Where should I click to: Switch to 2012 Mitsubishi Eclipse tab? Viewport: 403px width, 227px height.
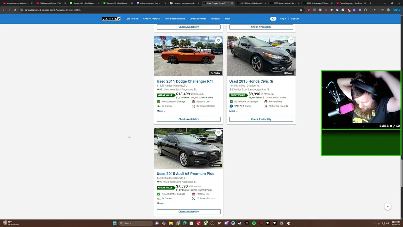251,3
